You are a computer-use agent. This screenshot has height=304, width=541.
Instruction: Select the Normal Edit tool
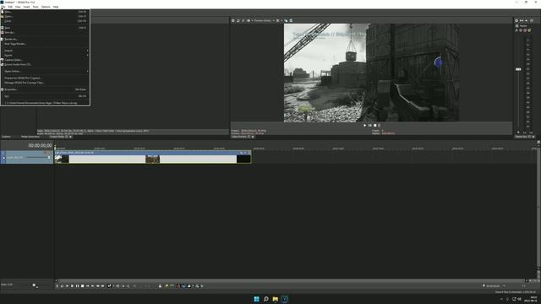pos(109,285)
